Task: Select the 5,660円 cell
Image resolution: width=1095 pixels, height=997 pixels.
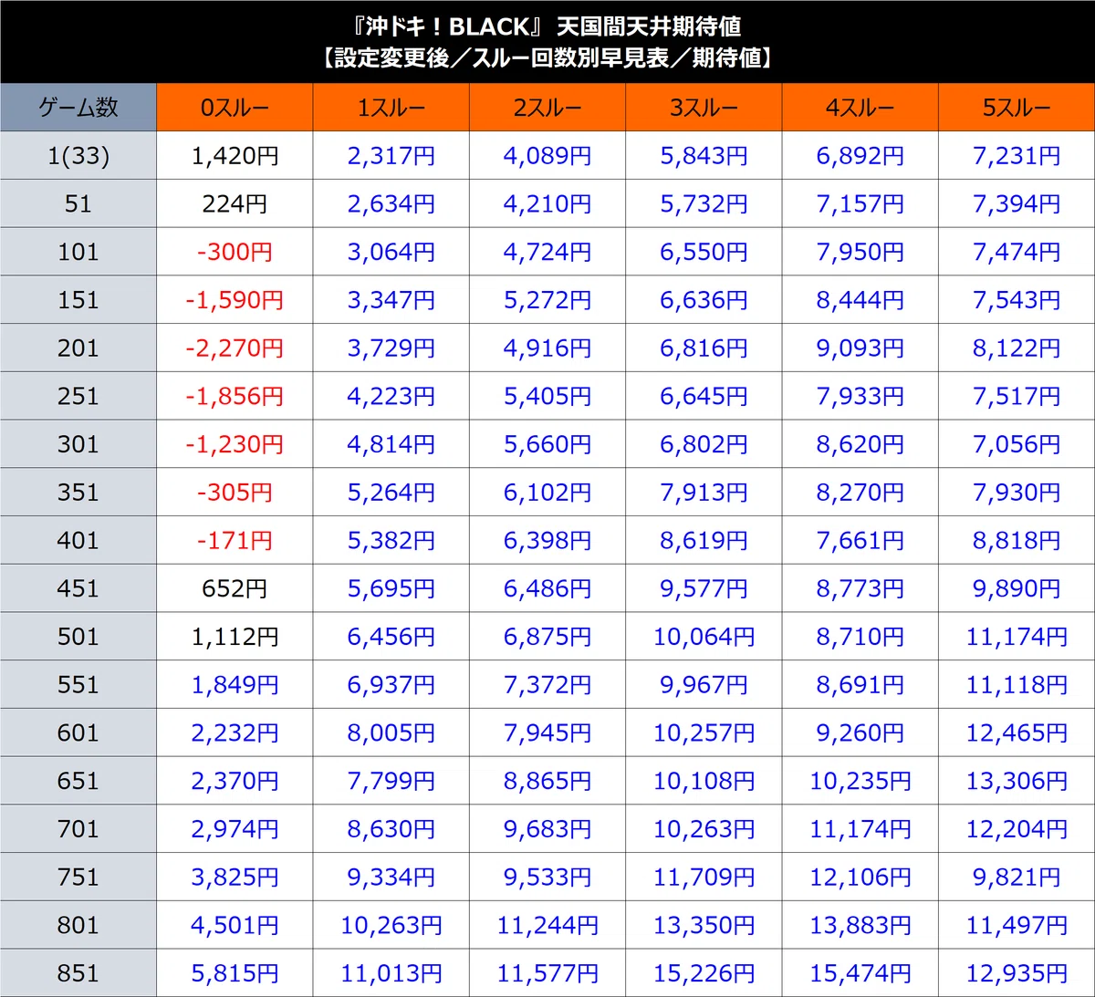Action: coord(547,444)
